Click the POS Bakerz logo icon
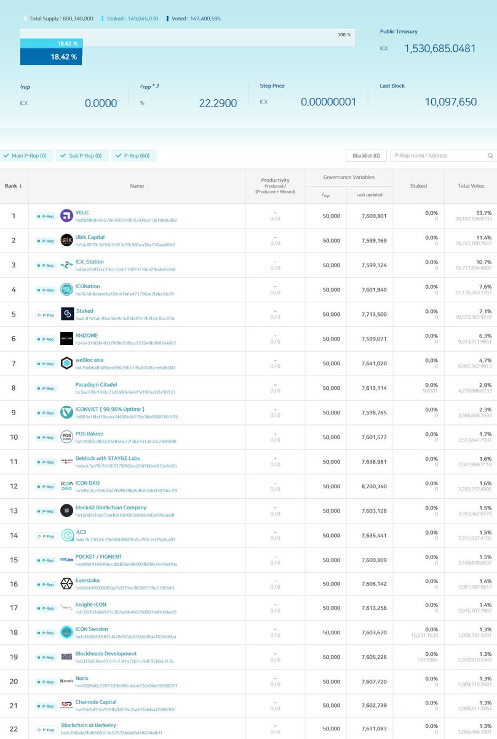The height and width of the screenshot is (739, 497). 67,437
